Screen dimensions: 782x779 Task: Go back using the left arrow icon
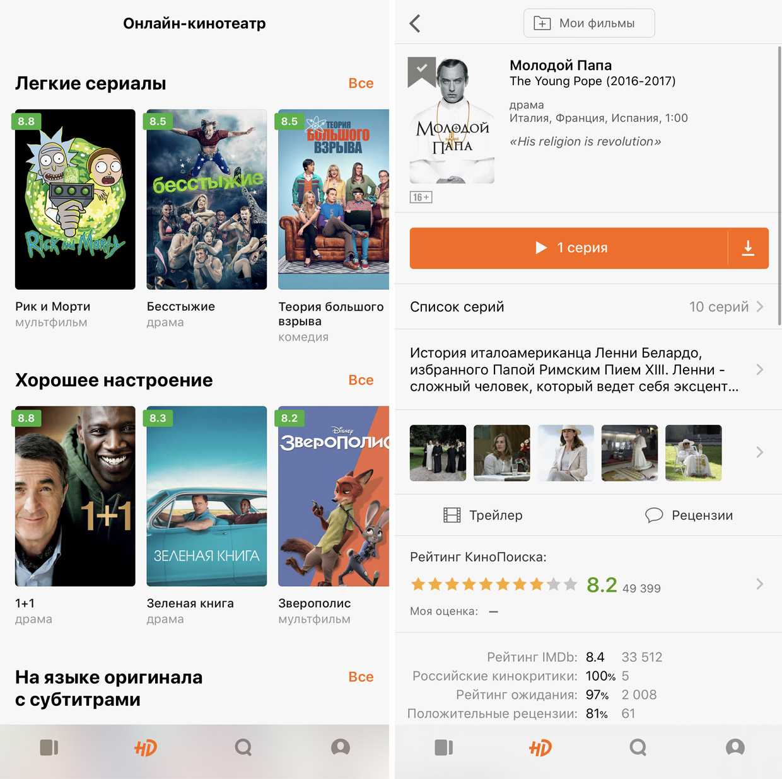415,23
